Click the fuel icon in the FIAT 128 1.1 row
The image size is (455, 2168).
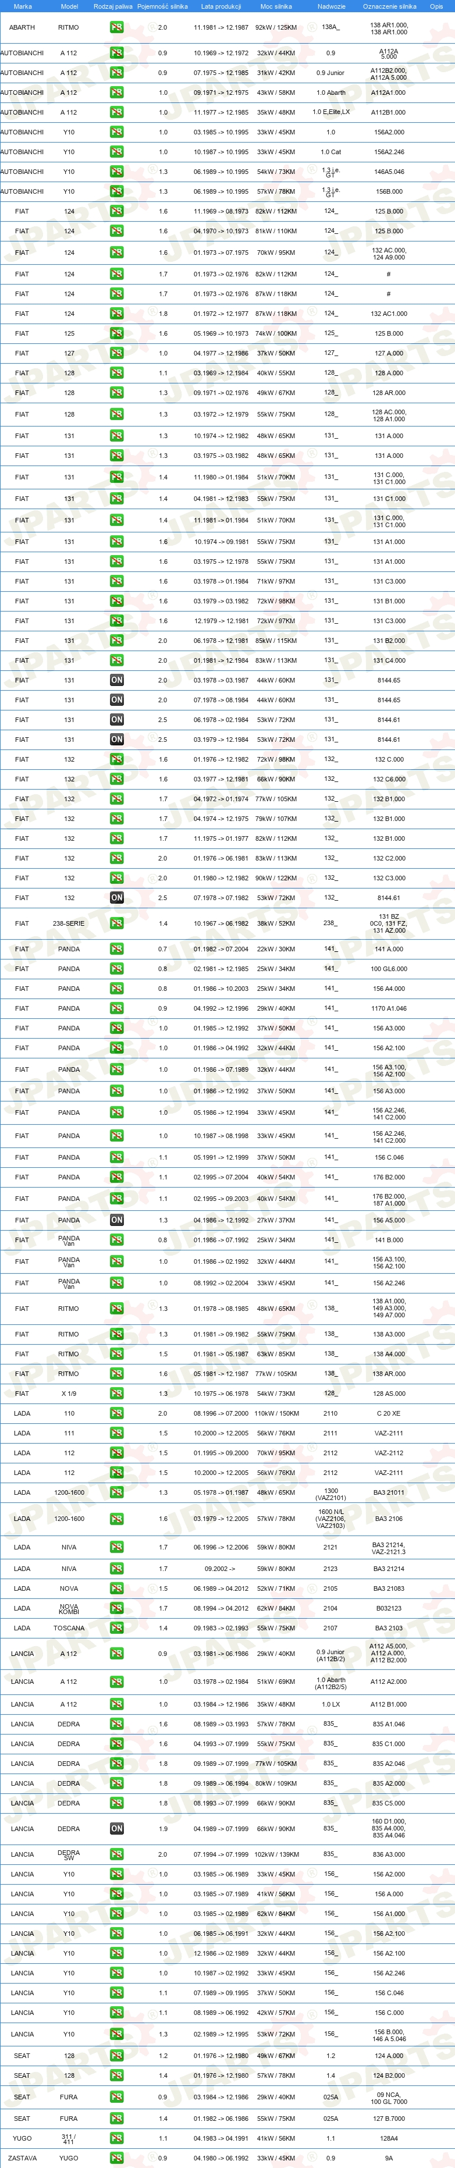coord(116,373)
